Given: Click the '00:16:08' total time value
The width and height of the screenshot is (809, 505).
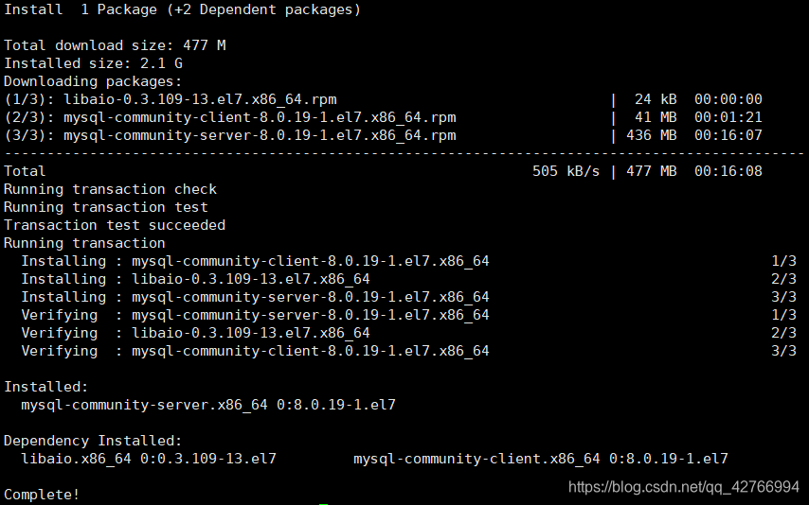Looking at the screenshot, I should point(728,171).
